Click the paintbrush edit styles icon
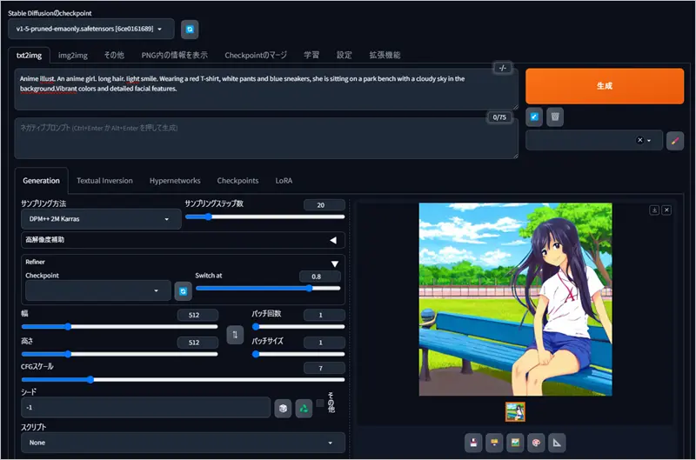The image size is (696, 460). [675, 141]
